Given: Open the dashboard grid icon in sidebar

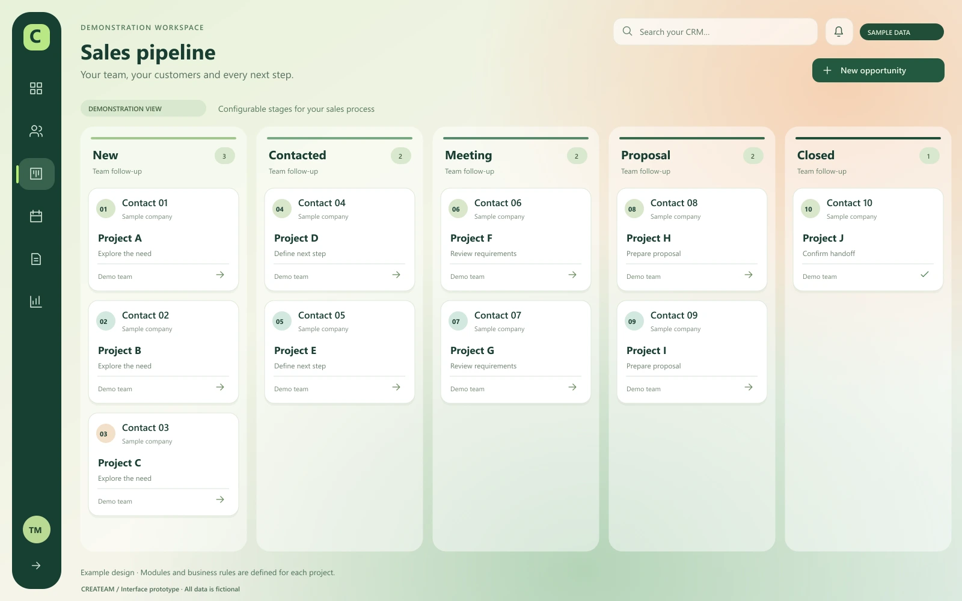Looking at the screenshot, I should (36, 88).
